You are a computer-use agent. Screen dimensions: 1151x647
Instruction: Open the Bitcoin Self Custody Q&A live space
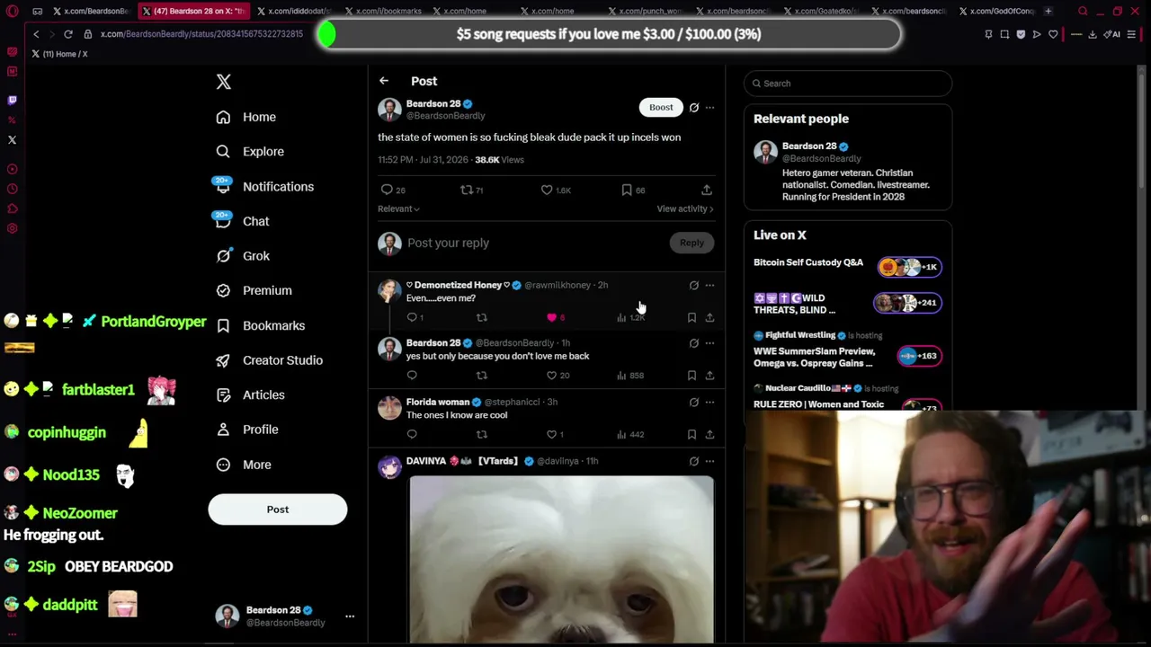[847, 266]
